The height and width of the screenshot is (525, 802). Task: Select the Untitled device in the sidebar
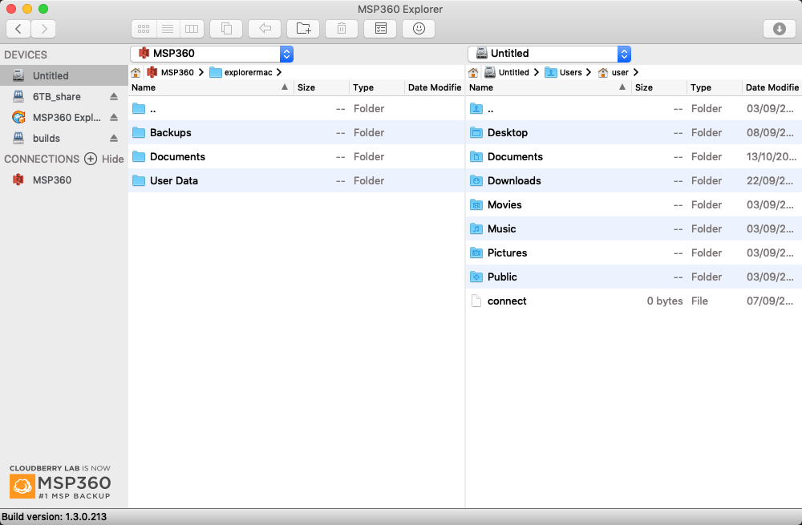click(x=64, y=75)
